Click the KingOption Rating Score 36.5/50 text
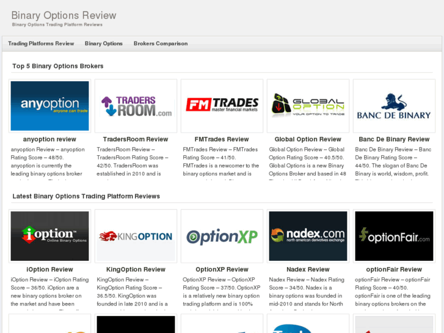The image size is (444, 333). 133,291
